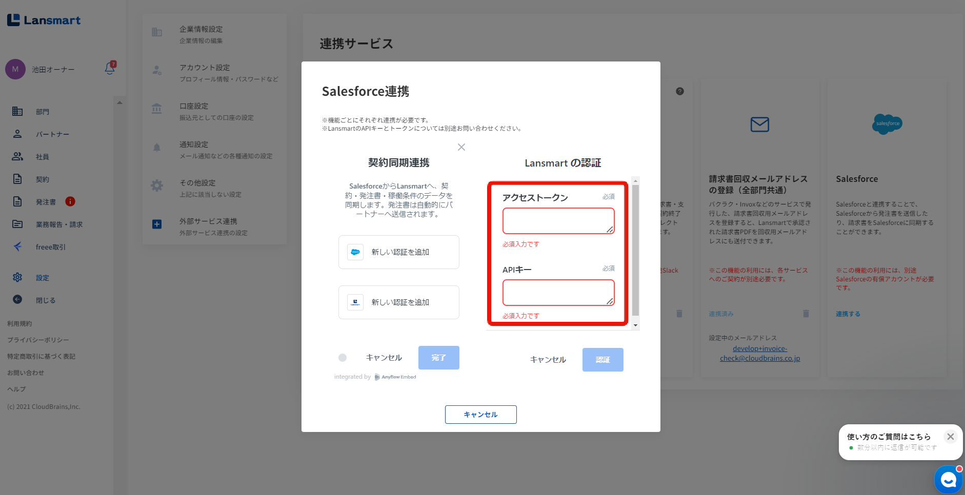Click the help question-mark icon on the card
This screenshot has width=965, height=495.
tap(680, 91)
